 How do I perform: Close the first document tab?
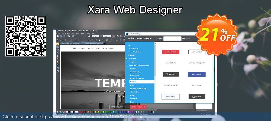coord(81,43)
